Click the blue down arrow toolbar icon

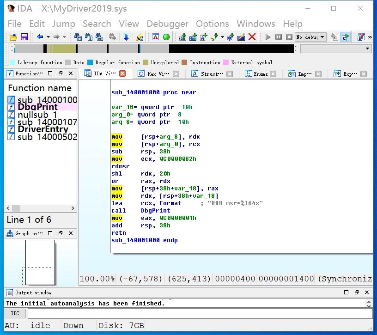point(126,37)
